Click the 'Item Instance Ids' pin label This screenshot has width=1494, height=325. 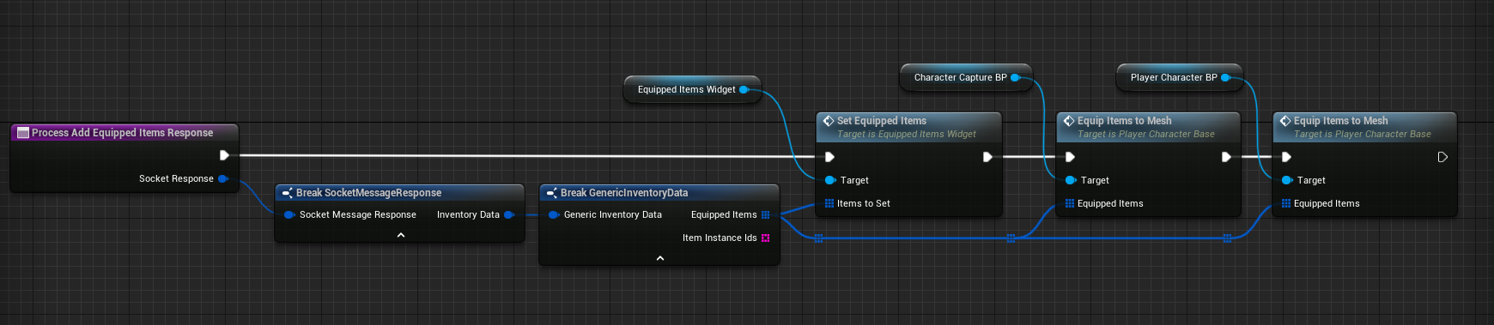pos(720,238)
